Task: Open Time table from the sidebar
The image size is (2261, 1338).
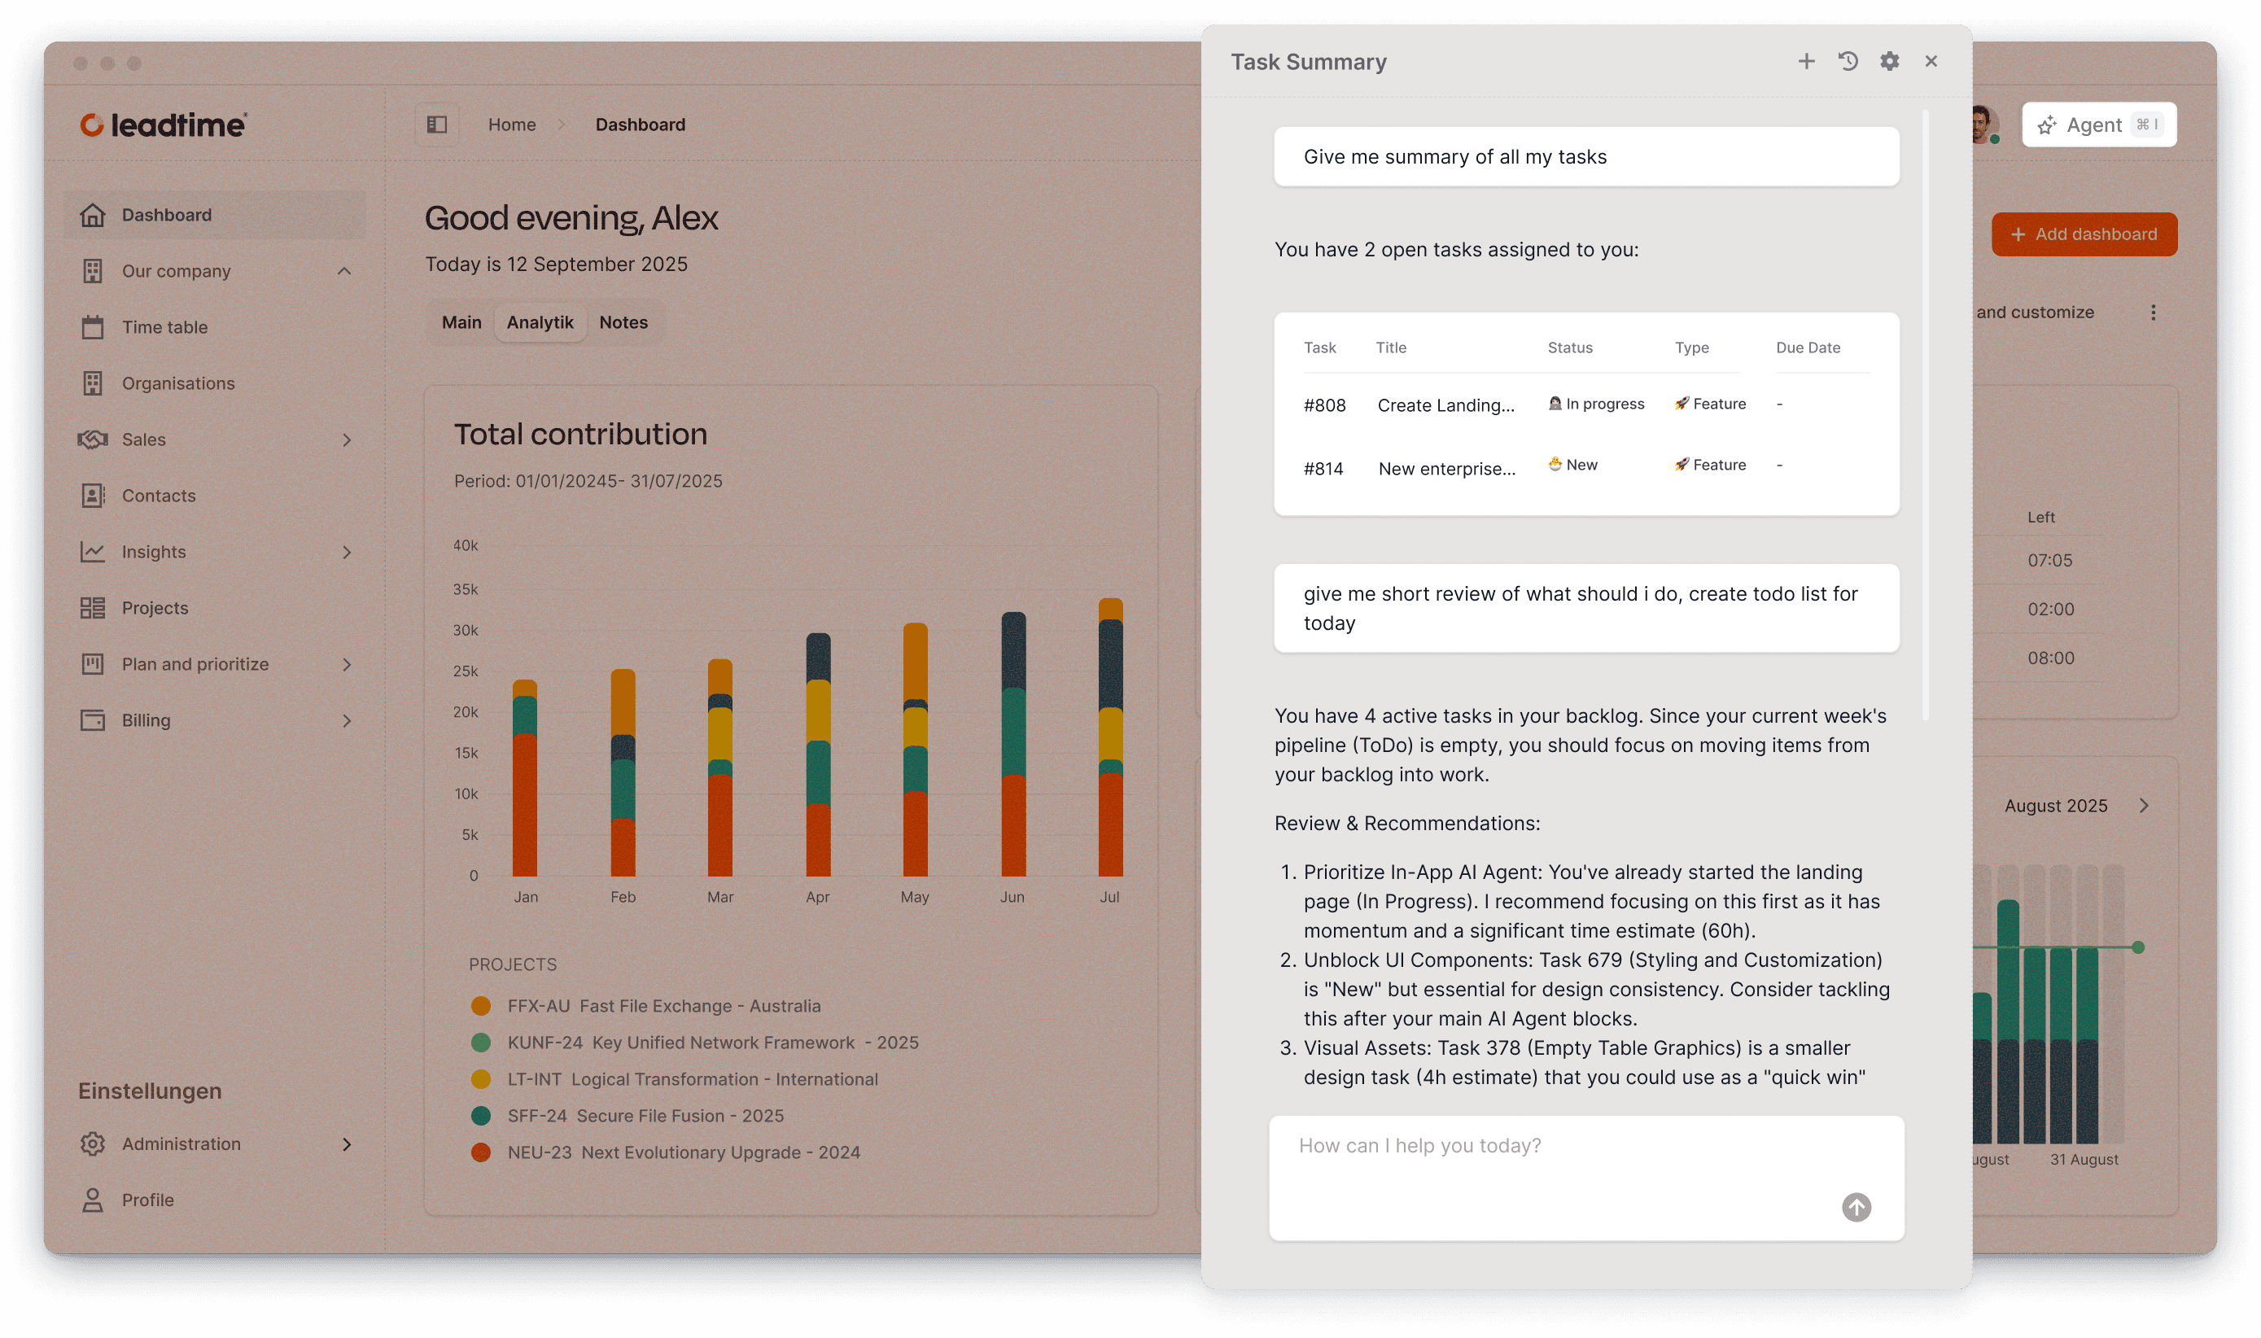Action: [x=164, y=327]
